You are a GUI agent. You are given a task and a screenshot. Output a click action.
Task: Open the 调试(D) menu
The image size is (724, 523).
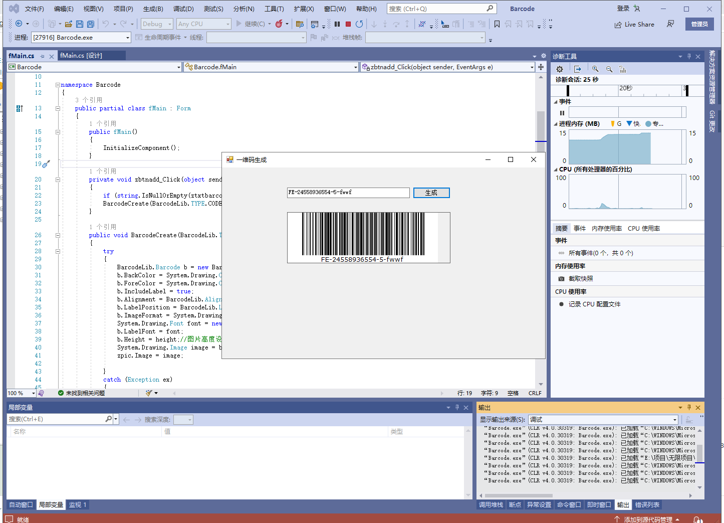click(x=183, y=9)
